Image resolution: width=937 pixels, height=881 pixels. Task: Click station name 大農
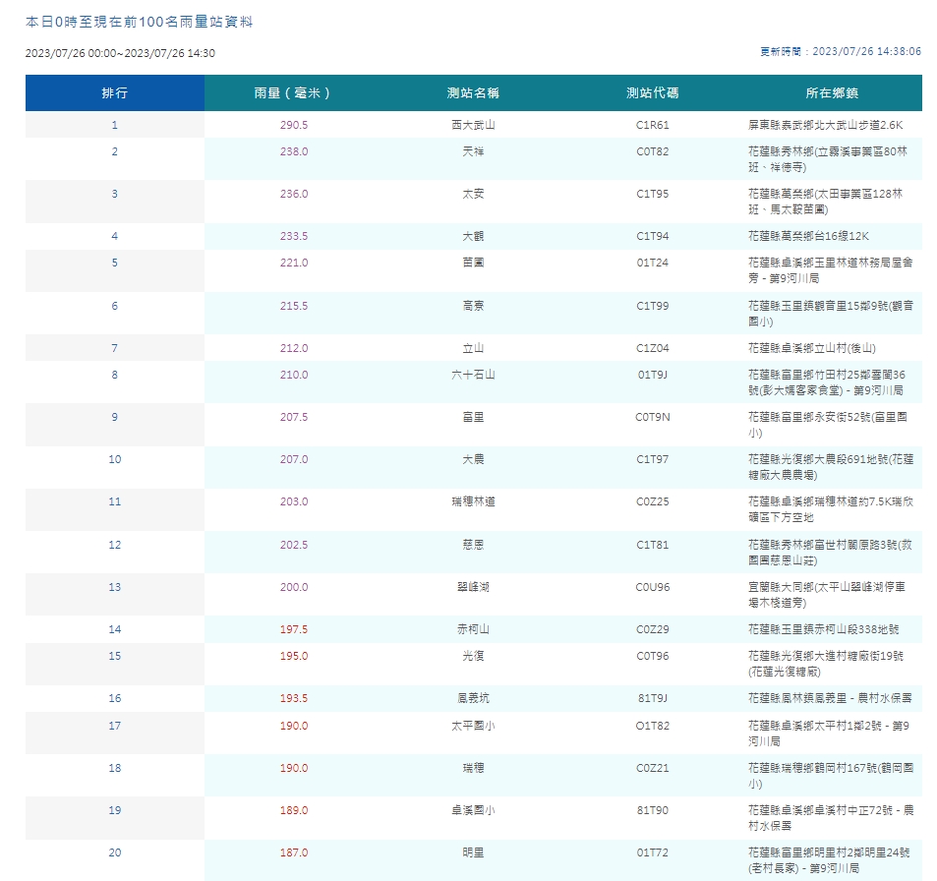(473, 459)
